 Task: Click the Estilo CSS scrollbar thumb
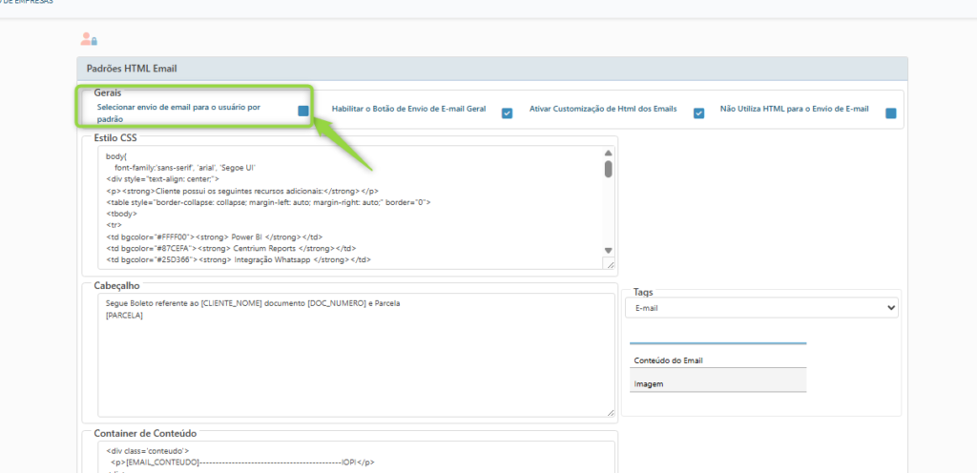click(609, 169)
